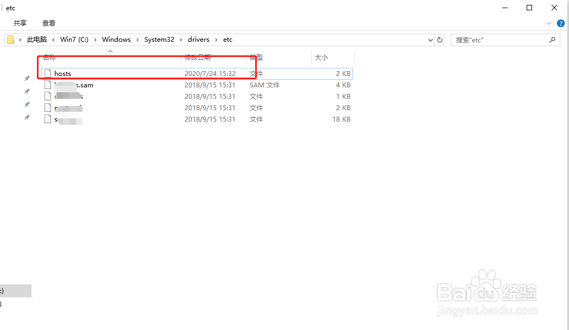Select the hosts file
The image size is (569, 330).
coord(197,74)
